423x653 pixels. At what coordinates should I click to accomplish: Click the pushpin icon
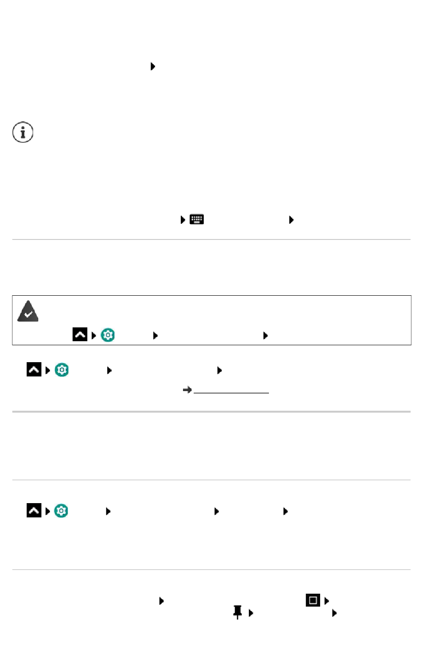pyautogui.click(x=238, y=612)
